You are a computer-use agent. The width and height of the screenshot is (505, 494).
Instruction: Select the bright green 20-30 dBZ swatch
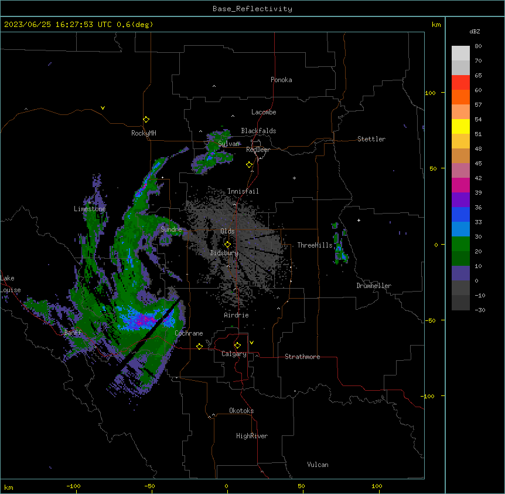click(x=460, y=244)
